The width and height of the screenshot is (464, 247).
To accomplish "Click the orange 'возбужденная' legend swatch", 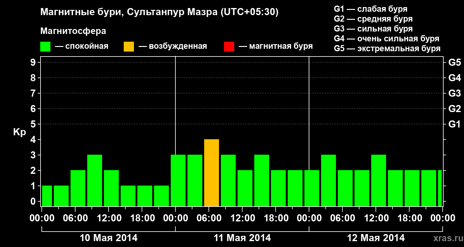I will pyautogui.click(x=129, y=47).
